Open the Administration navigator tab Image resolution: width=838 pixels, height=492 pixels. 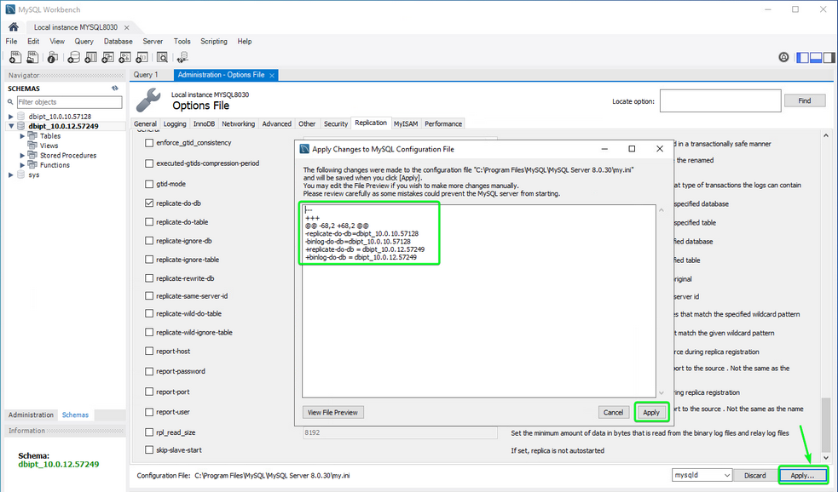pyautogui.click(x=31, y=415)
